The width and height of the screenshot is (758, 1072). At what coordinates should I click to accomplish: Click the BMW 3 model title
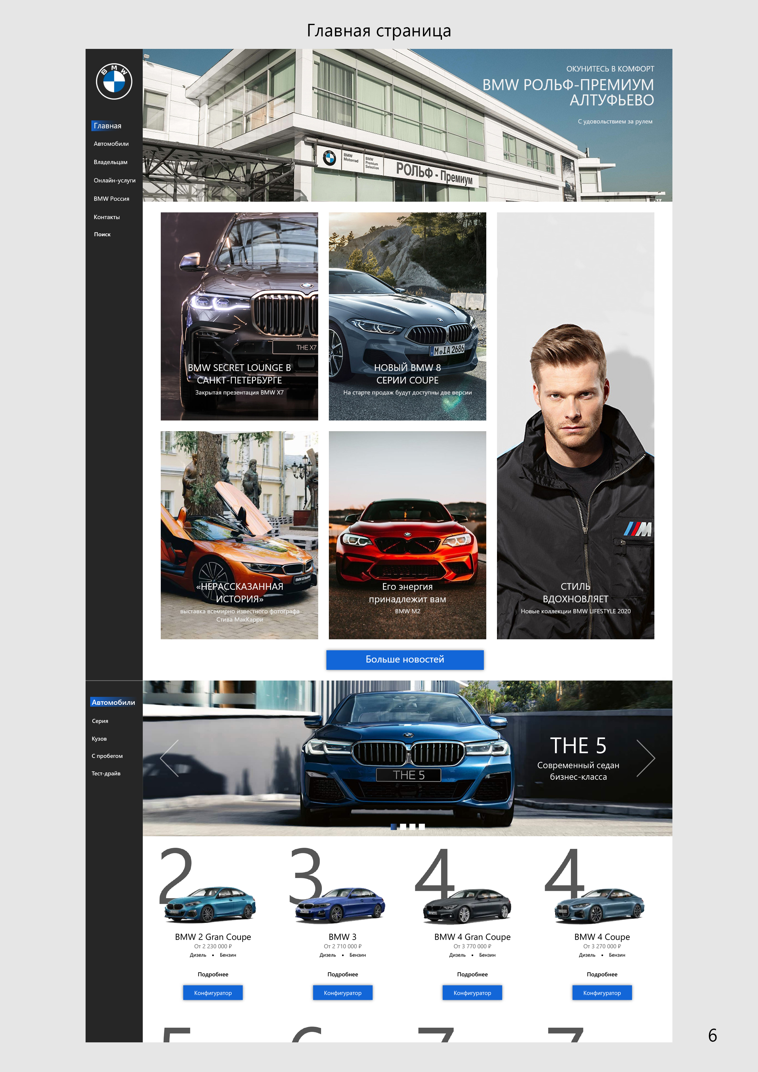tap(343, 937)
